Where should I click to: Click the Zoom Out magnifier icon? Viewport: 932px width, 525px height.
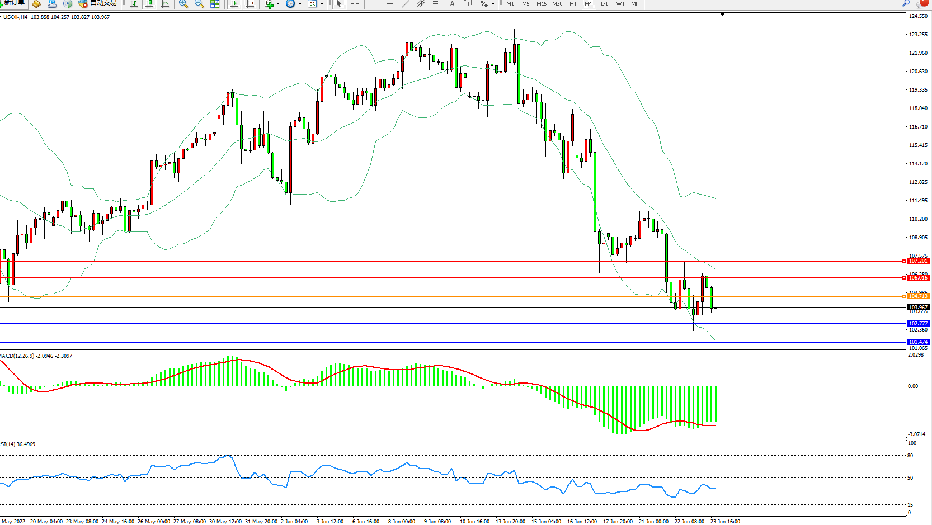pos(199,4)
